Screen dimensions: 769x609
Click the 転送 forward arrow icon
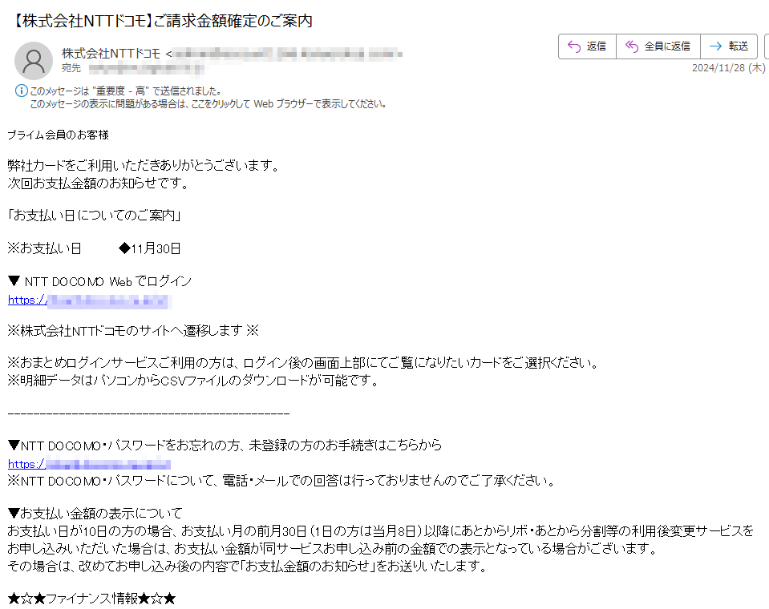tap(715, 46)
